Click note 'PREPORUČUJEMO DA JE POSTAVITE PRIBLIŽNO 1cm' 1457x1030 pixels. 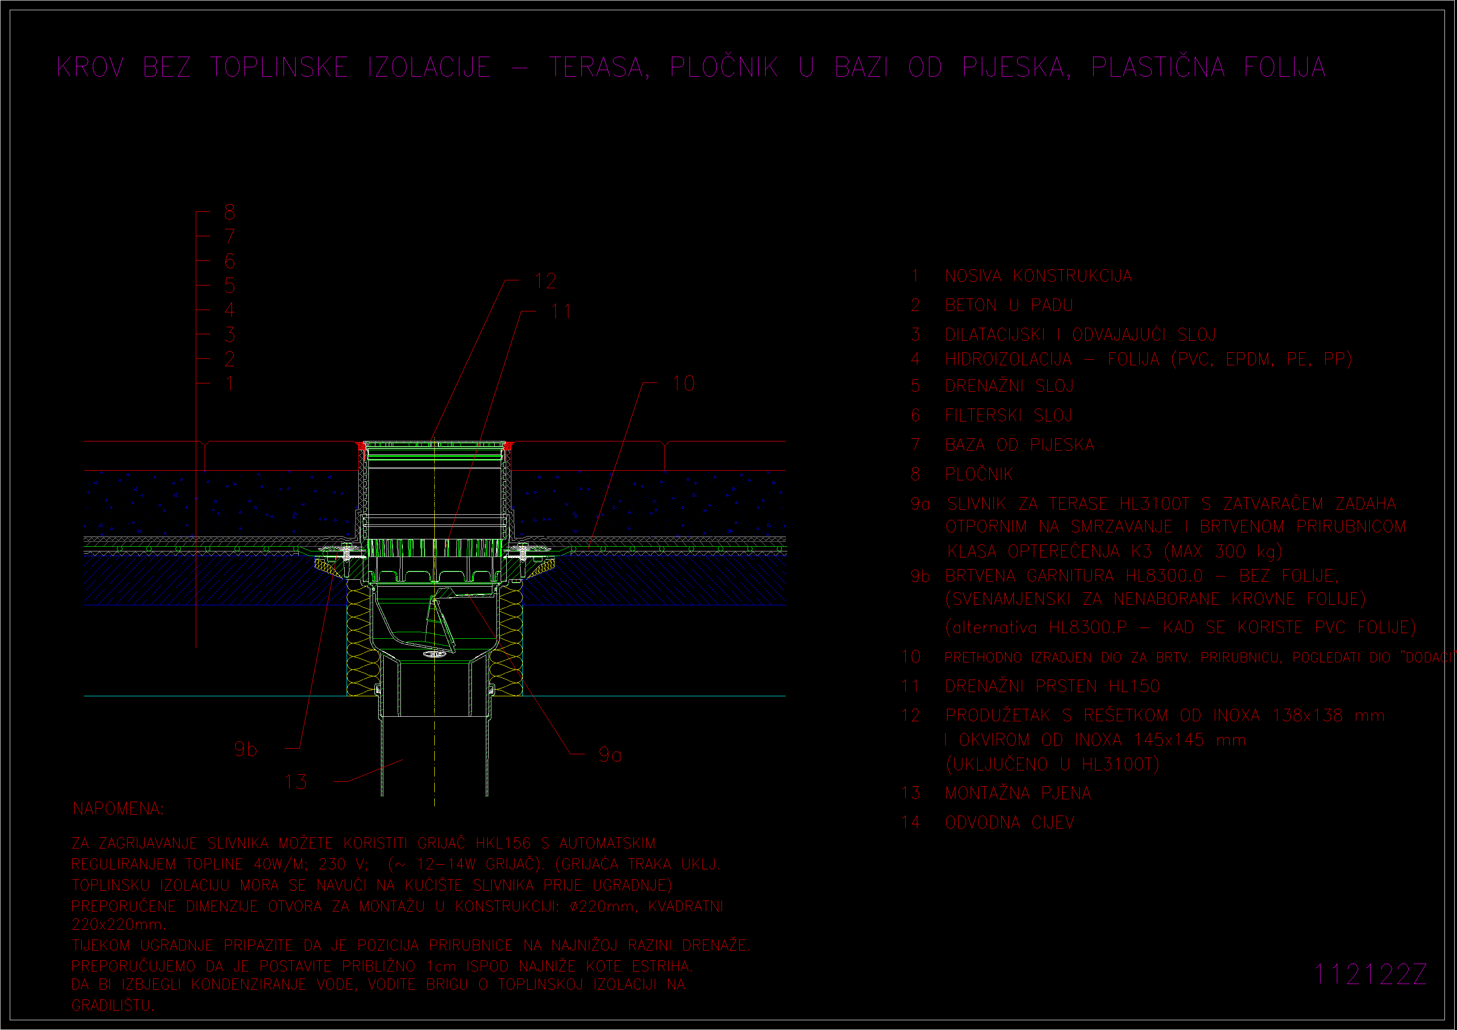(x=264, y=966)
